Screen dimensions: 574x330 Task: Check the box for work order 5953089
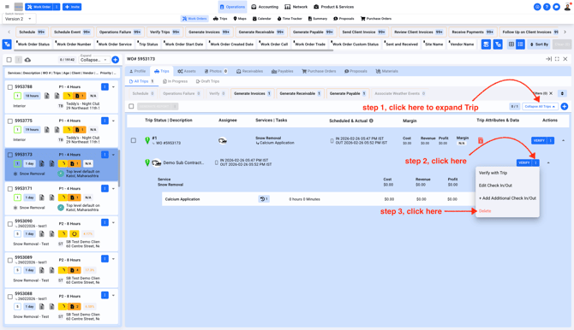click(10, 260)
